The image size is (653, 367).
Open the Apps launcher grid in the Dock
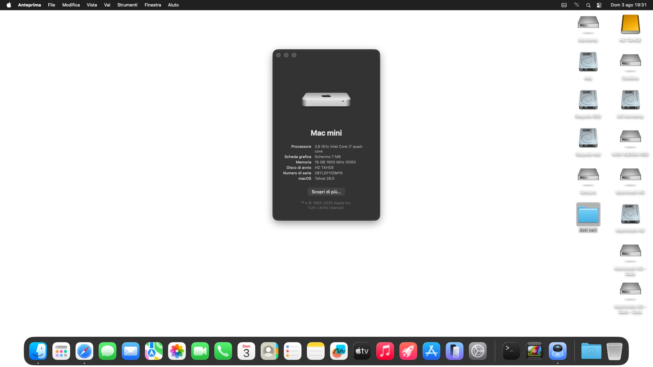pos(61,351)
